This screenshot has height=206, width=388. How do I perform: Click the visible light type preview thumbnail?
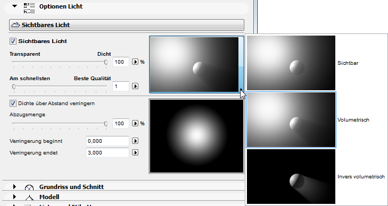pyautogui.click(x=194, y=64)
